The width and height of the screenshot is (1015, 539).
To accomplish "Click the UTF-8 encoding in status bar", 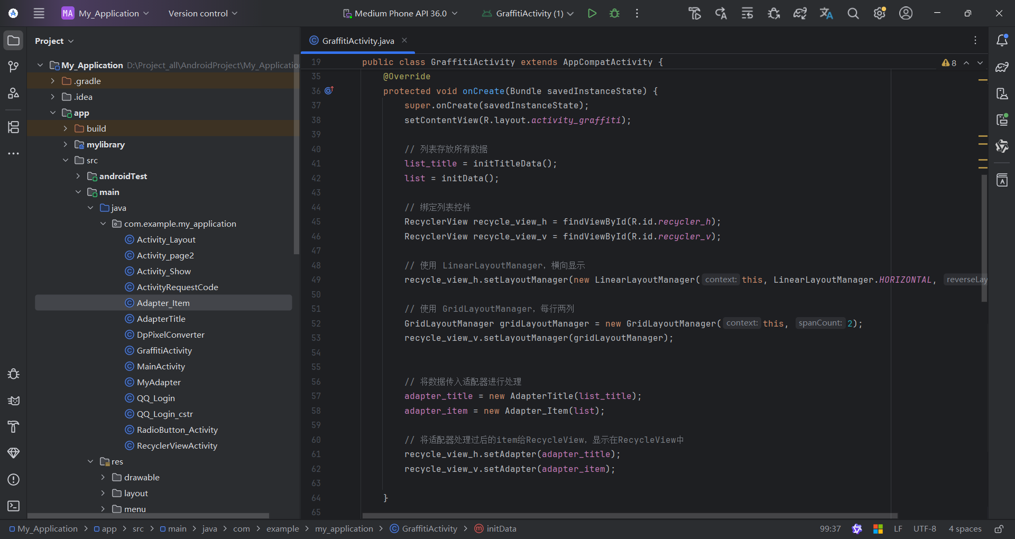I will (925, 529).
